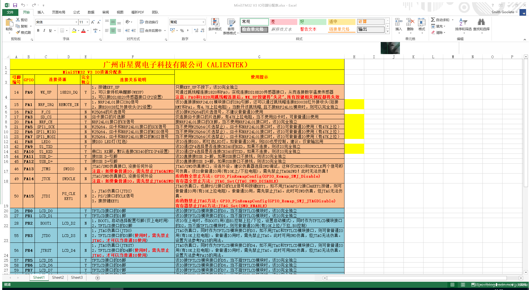The height and width of the screenshot is (290, 531).
Task: Open the font name dropdown showing 宋体
Action: (76, 22)
